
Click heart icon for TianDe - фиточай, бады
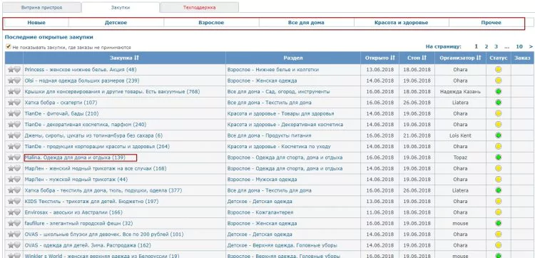17,113
